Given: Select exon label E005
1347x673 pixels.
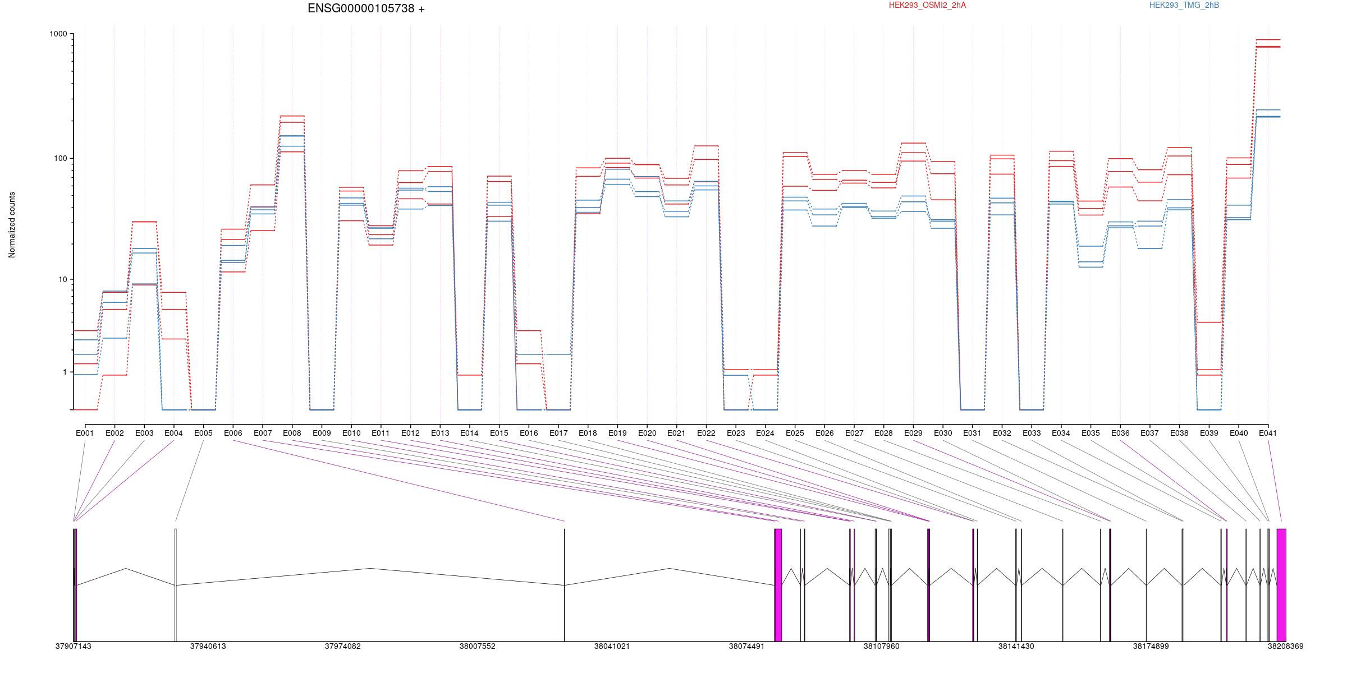Looking at the screenshot, I should tap(203, 433).
